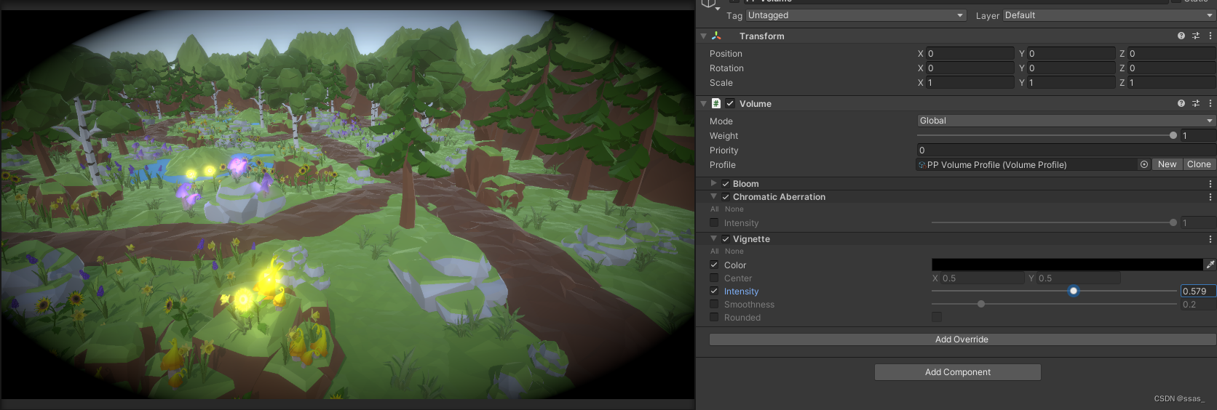Click the Vignette Intensity value field 0.579
This screenshot has height=410, width=1217.
coord(1198,291)
